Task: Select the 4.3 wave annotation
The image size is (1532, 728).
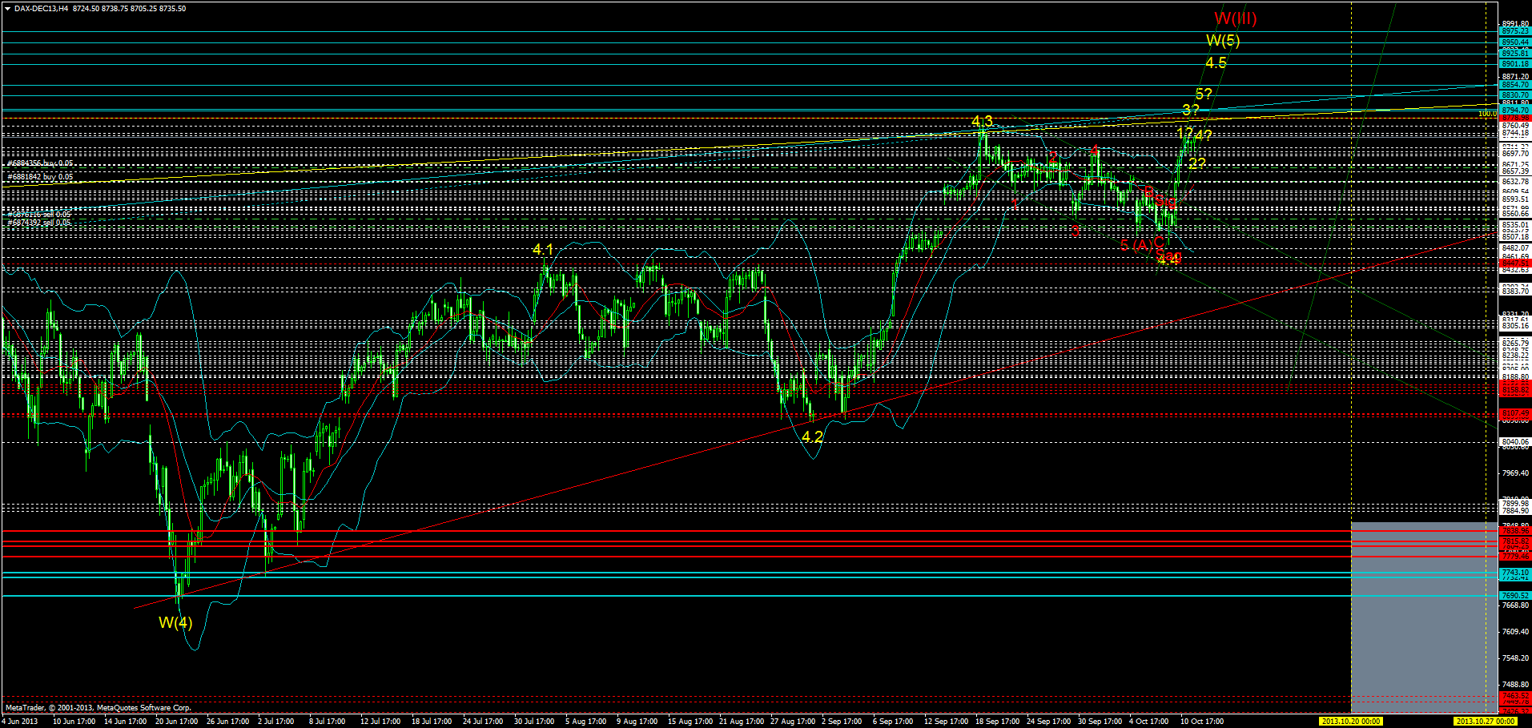Action: [x=983, y=121]
